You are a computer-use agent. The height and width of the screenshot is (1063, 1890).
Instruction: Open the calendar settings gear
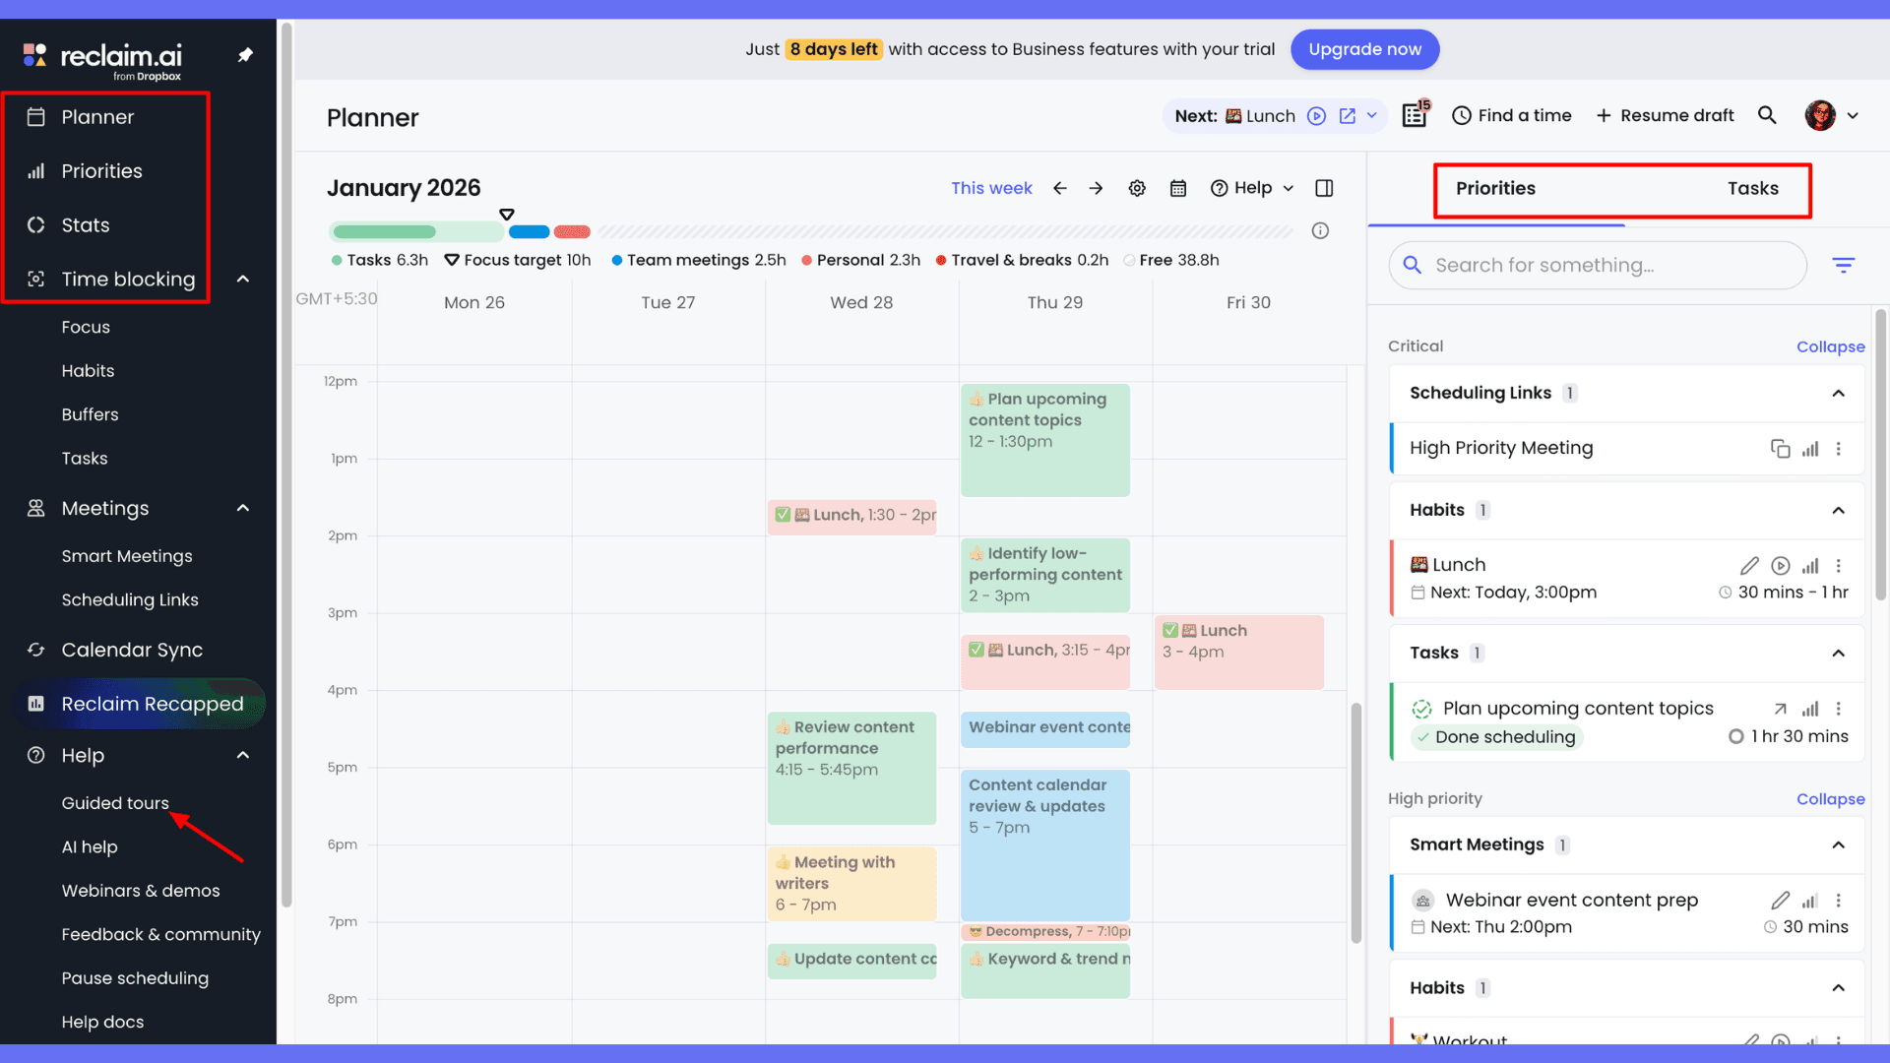1137,188
